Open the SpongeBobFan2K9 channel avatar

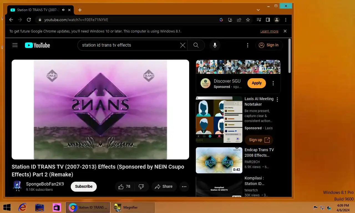(x=17, y=186)
